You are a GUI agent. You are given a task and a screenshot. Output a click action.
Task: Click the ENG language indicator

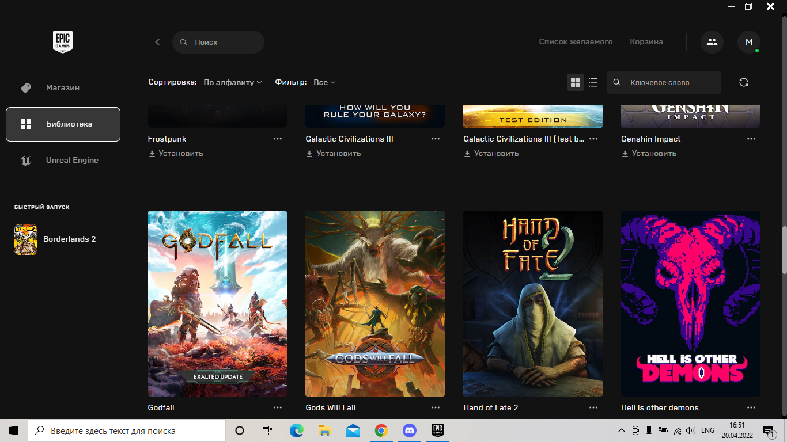coord(708,430)
